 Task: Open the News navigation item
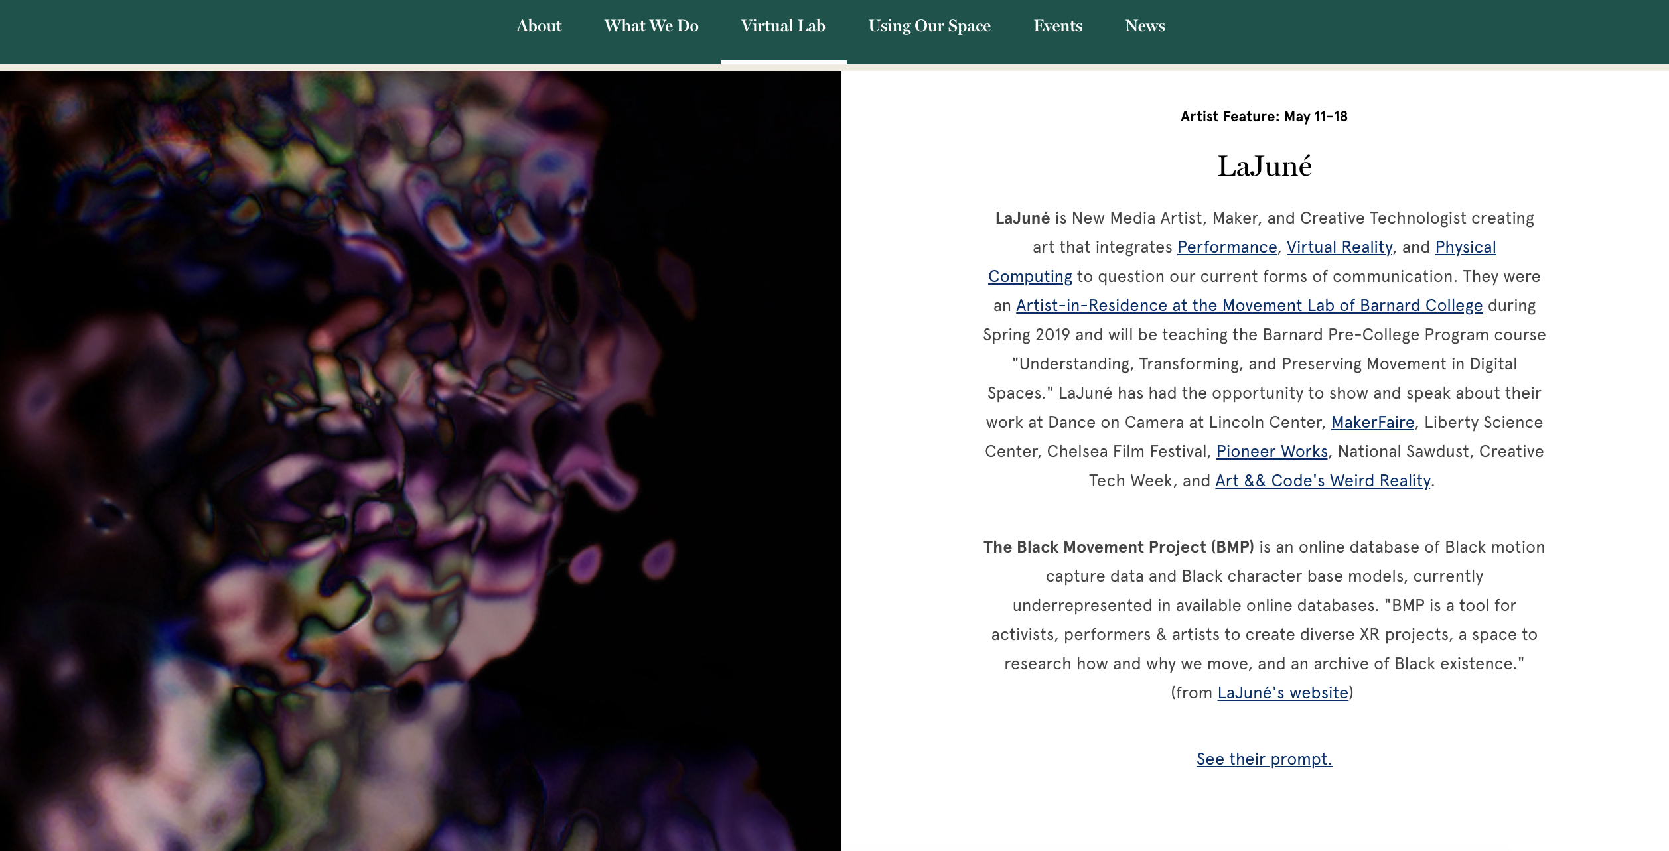point(1145,26)
